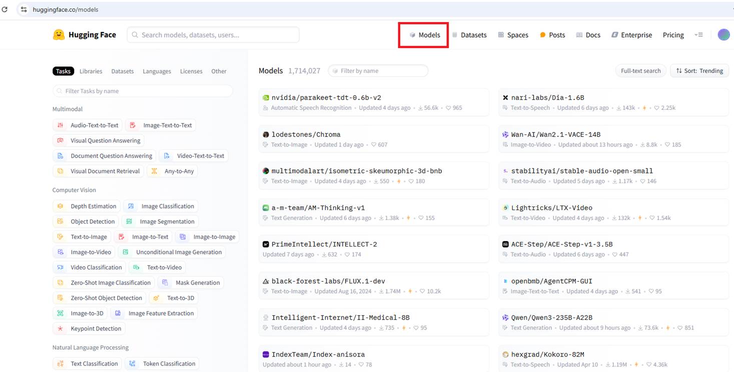The width and height of the screenshot is (734, 372).
Task: Click PrimeIntellect avatar icon
Action: (x=266, y=244)
